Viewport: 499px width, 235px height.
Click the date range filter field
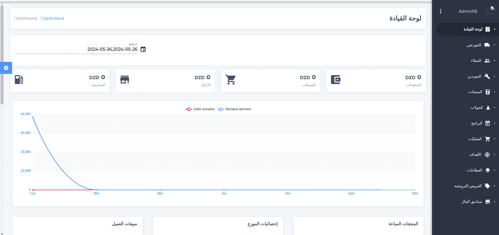[x=77, y=49]
